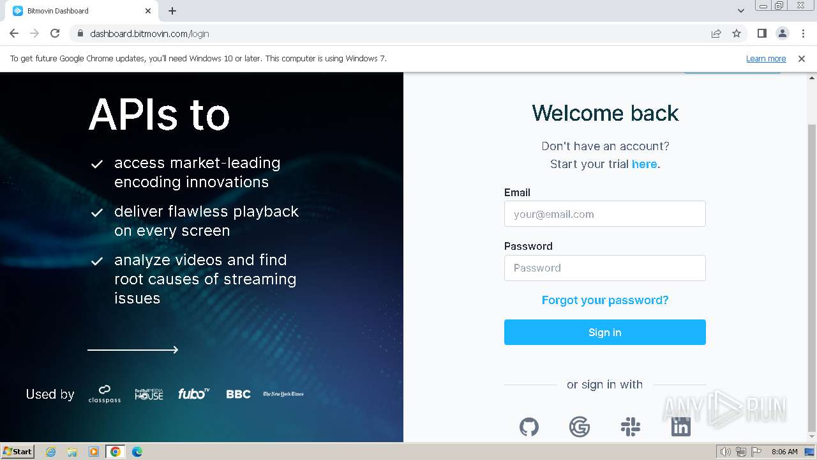Click 'access market-leading encoding innovations' text
The height and width of the screenshot is (460, 817).
197,172
